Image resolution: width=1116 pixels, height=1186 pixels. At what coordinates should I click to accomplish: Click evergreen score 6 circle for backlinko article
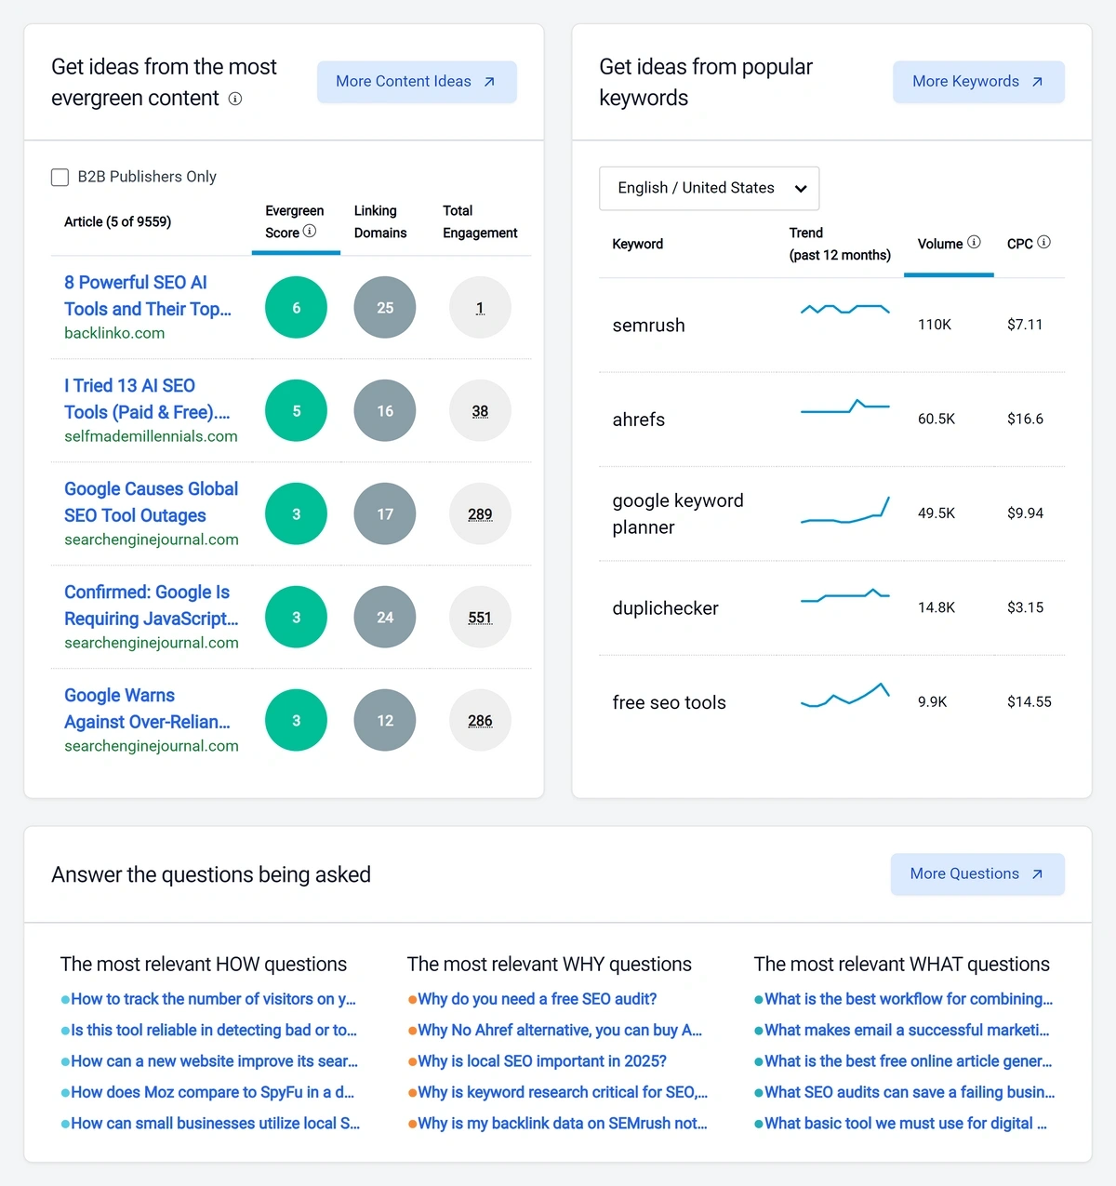tap(296, 308)
